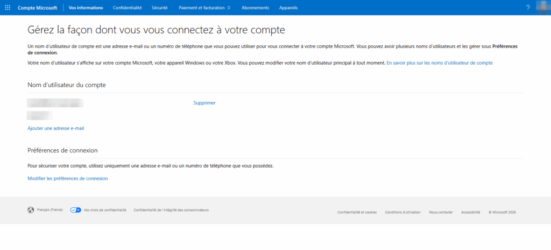This screenshot has height=250, width=551.
Task: Click Supprimer next to the account username
Action: coord(204,103)
